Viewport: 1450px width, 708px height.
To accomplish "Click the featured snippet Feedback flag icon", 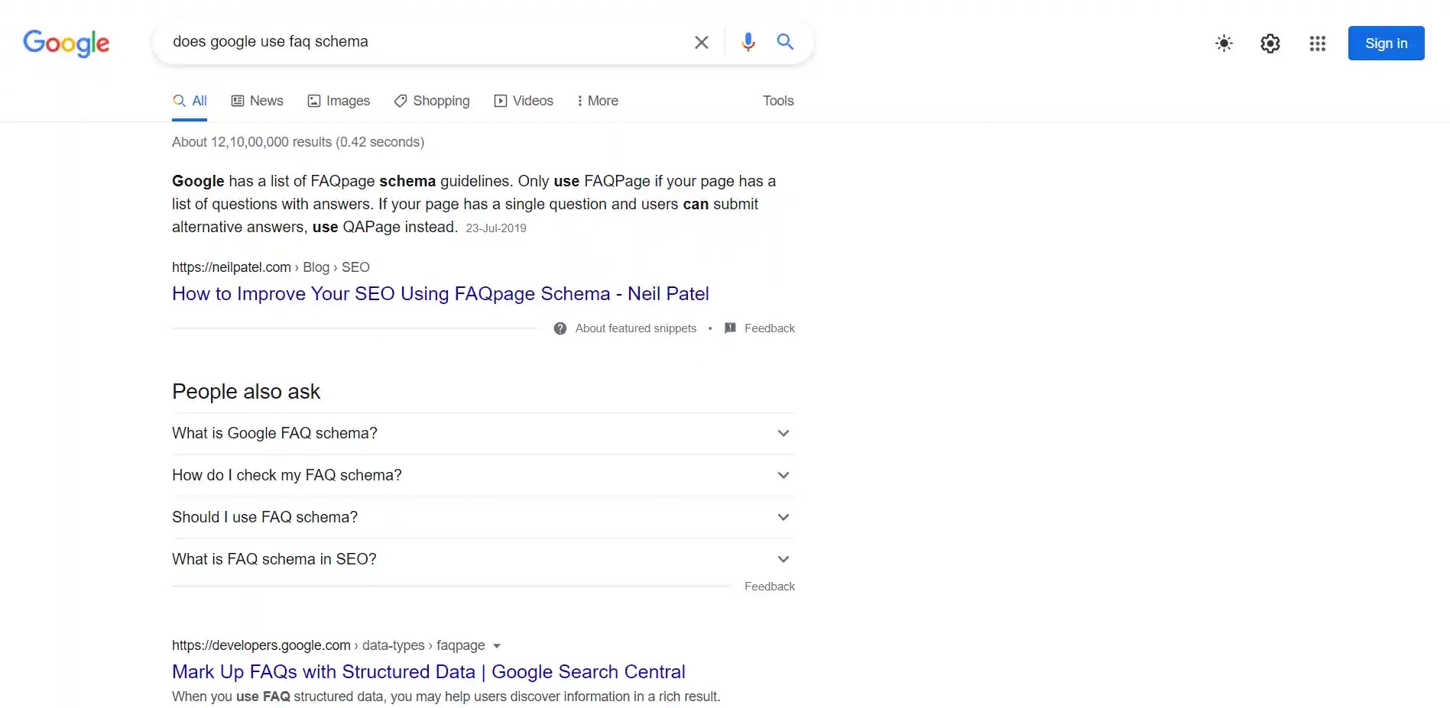I will click(730, 328).
